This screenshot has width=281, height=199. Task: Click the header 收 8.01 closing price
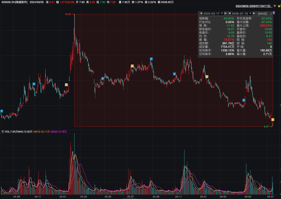coord(50,2)
